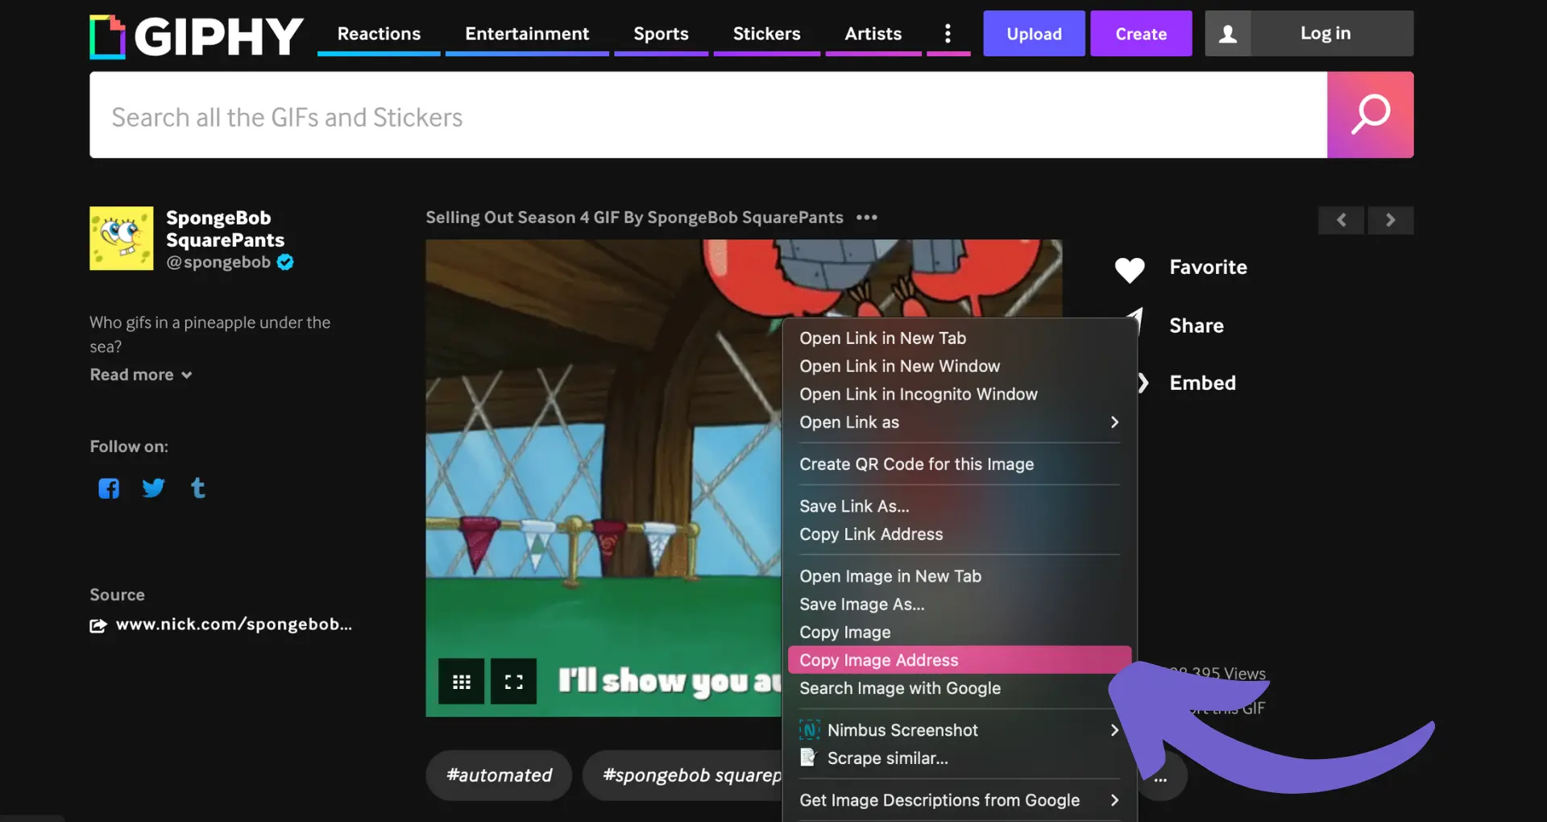Open the @spongebob profile link
The image size is (1547, 822).
[x=218, y=262]
